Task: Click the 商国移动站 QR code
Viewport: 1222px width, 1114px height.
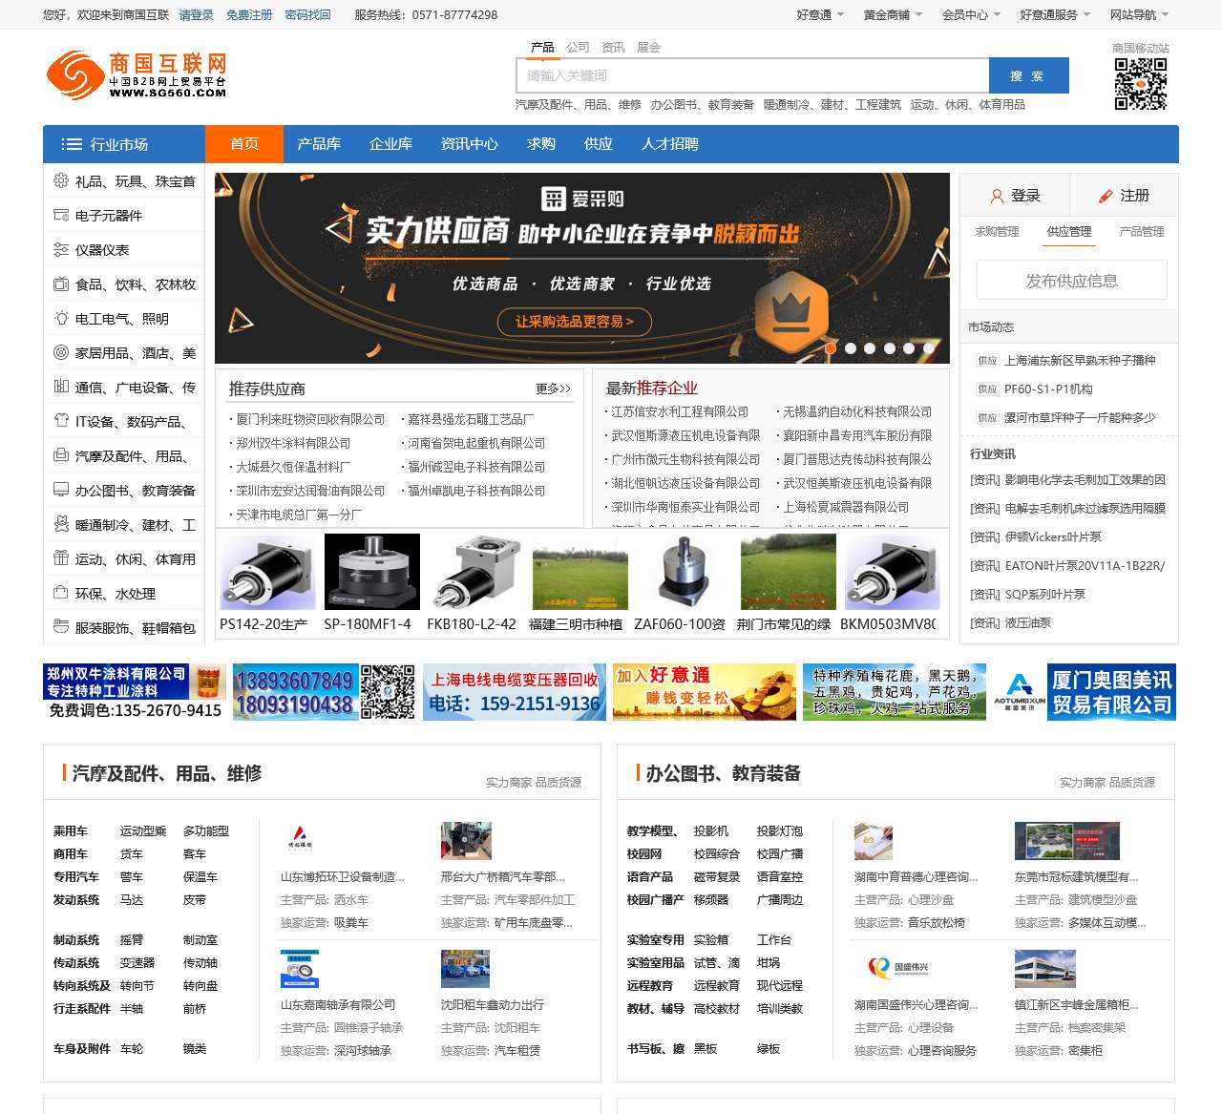Action: pos(1140,84)
